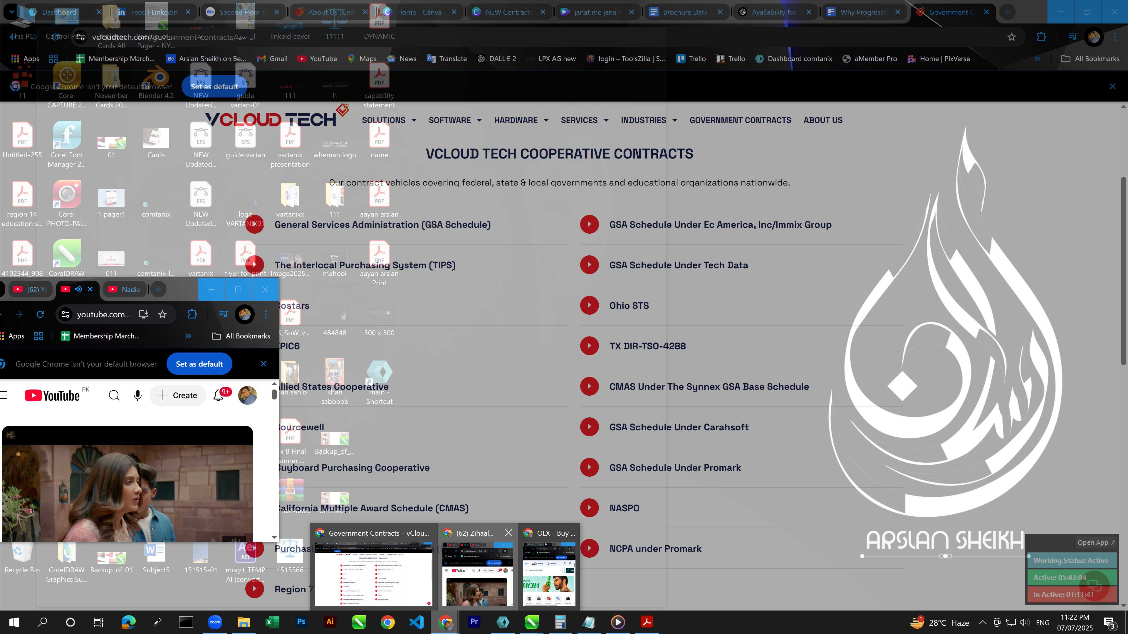Screen dimensions: 1128x634
Task: Switch to the Feed | LinkedIn tab
Action: [x=154, y=12]
